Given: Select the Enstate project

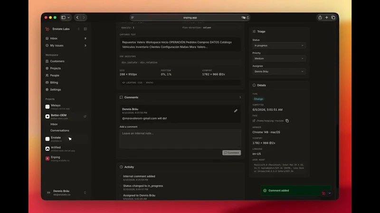Looking at the screenshot, I should 66,139.
